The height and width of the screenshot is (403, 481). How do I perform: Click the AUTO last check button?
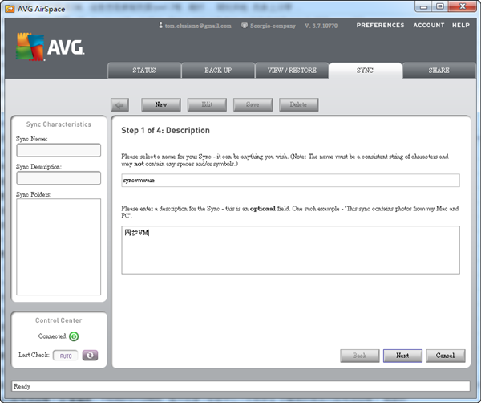click(66, 356)
